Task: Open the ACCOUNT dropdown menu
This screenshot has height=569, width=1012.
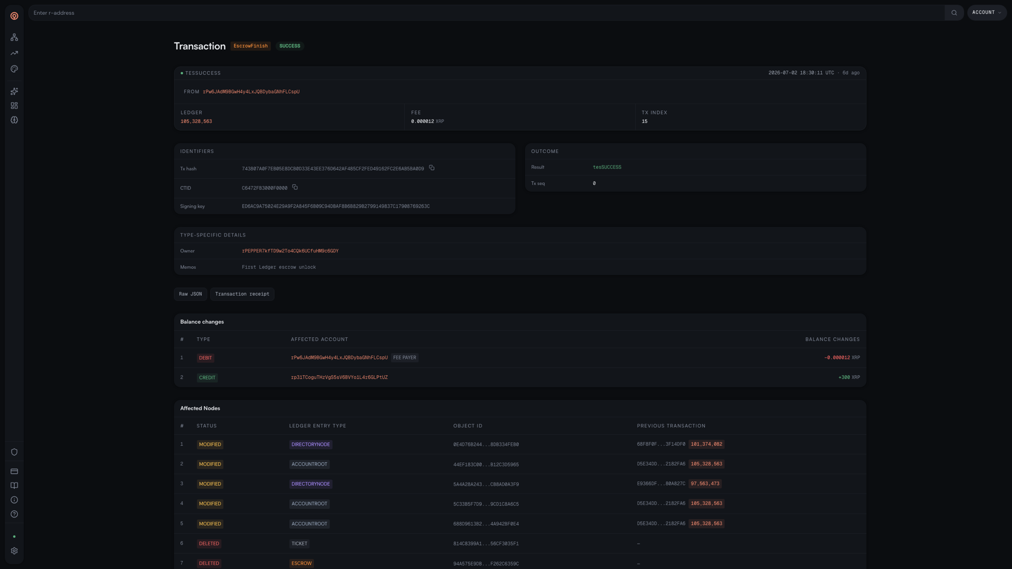Action: pos(987,13)
